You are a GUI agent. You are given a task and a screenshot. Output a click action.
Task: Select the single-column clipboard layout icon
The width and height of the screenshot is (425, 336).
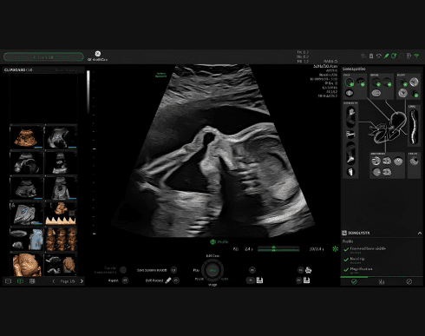9,281
